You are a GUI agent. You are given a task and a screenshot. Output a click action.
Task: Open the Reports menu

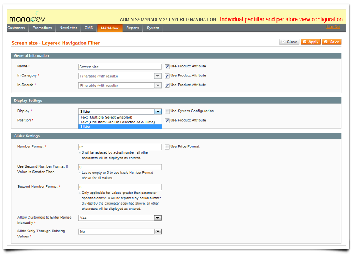click(133, 28)
